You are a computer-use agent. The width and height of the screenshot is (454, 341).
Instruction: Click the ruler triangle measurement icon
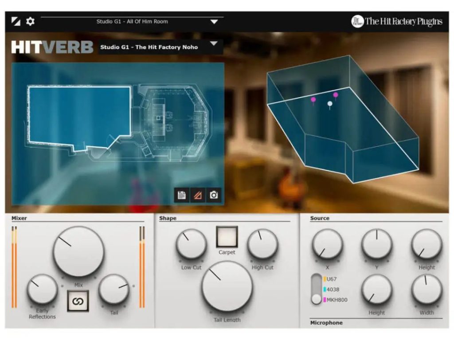click(198, 195)
